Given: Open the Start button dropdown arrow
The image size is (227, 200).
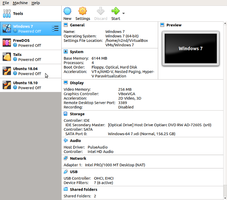Looking at the screenshot, I should pos(124,13).
